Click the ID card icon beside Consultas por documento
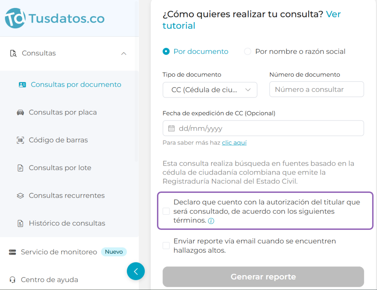377x290 pixels. [x=23, y=85]
